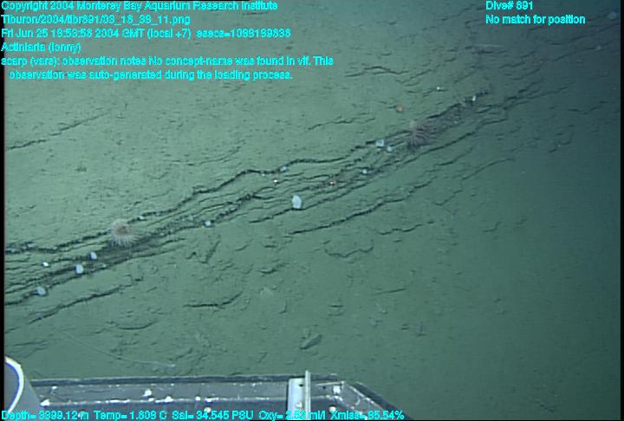This screenshot has height=421, width=624.
Task: Click the 'Depth=' reading at bottom
Action: coord(45,416)
